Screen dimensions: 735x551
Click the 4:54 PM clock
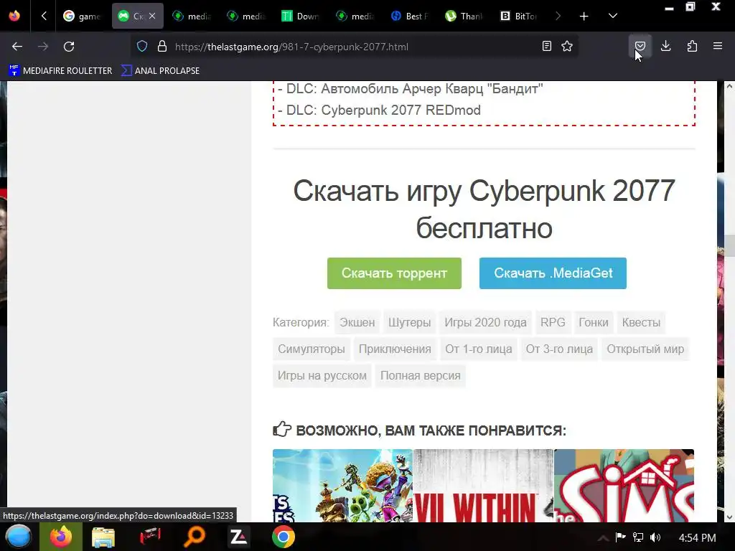pos(697,538)
